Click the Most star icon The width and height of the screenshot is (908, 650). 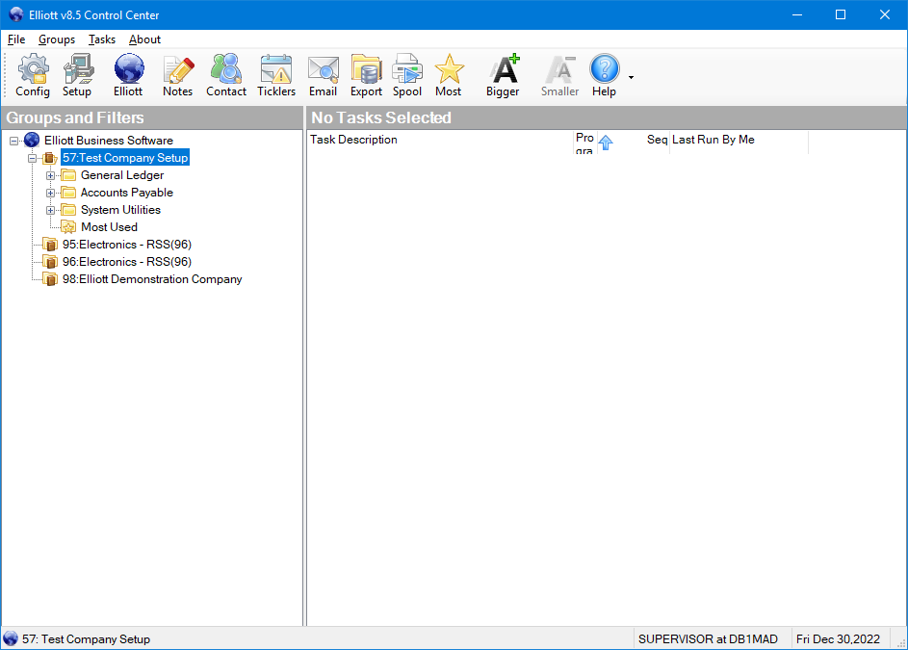[x=448, y=75]
